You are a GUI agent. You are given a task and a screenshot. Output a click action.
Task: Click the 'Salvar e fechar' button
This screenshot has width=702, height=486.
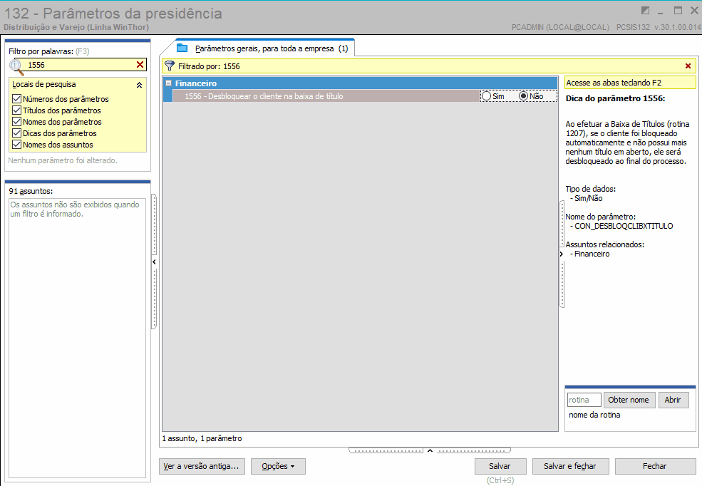(x=569, y=466)
